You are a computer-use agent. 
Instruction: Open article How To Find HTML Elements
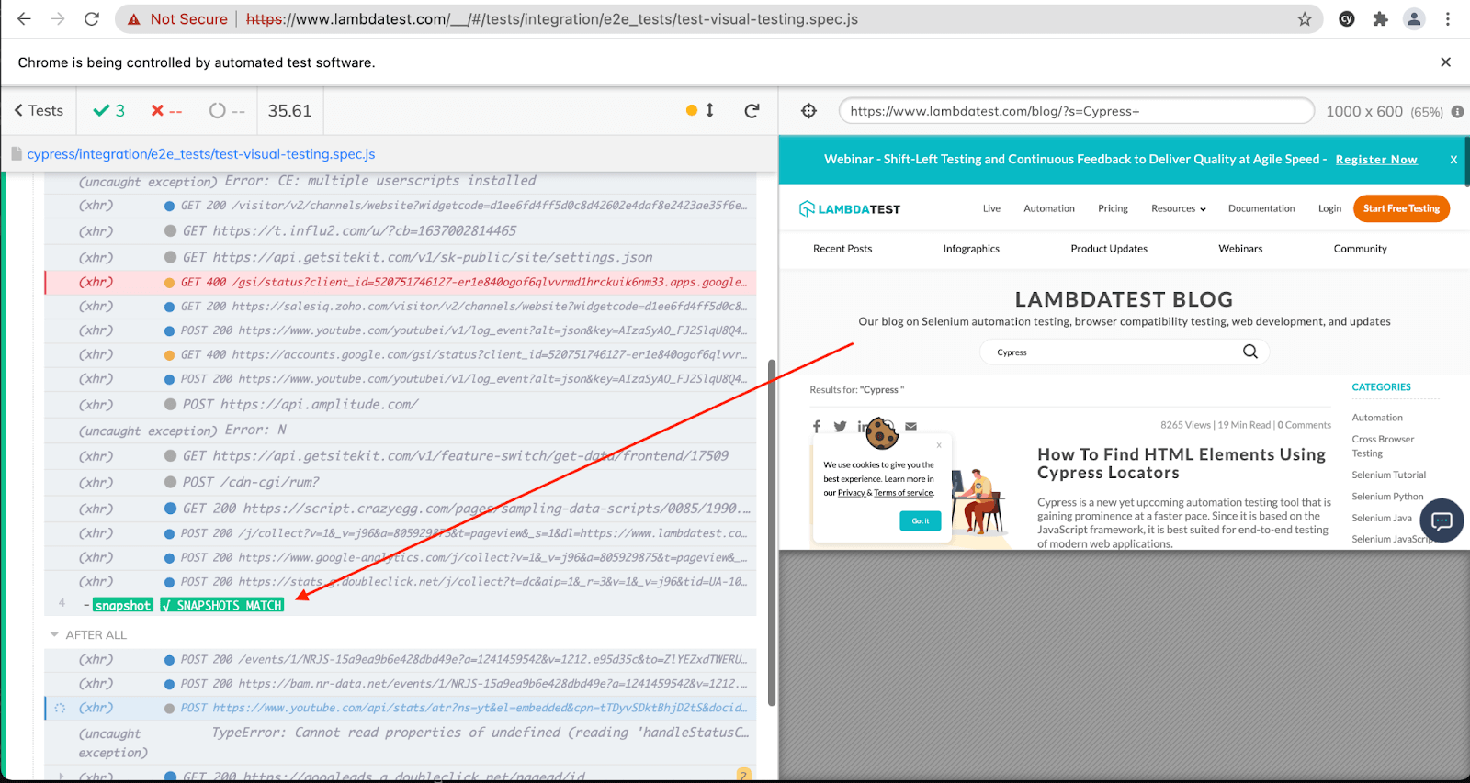pos(1182,464)
